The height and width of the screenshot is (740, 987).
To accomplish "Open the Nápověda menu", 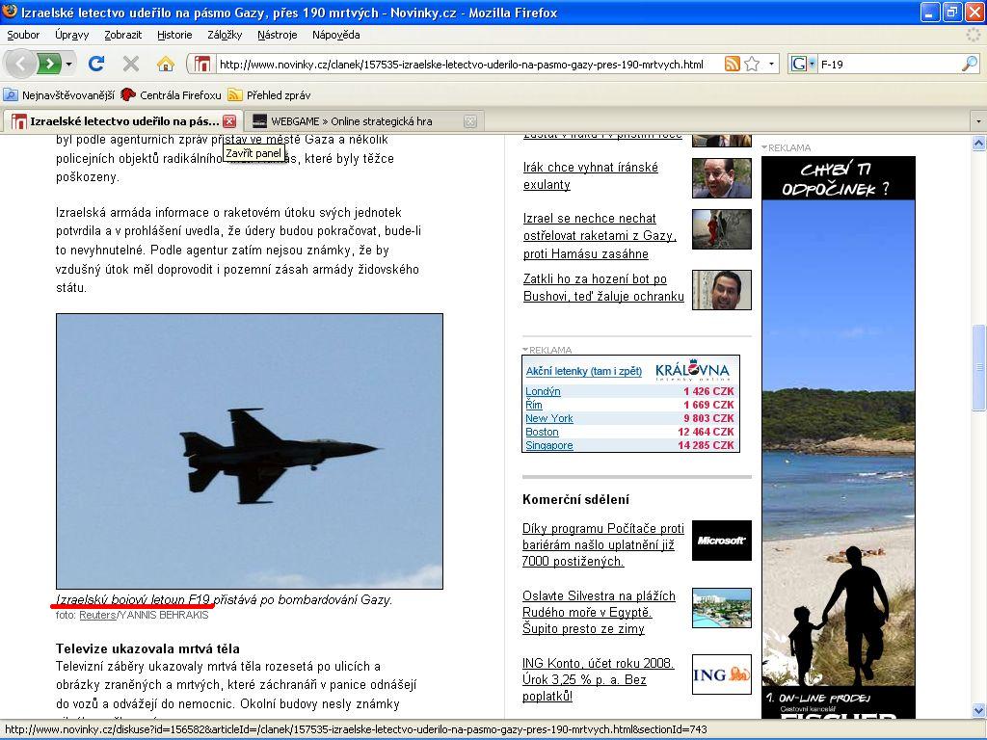I will [336, 35].
